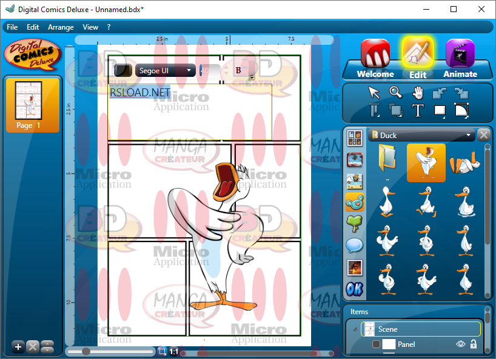Image resolution: width=496 pixels, height=359 pixels.
Task: Switch to the Animate tab
Action: (x=460, y=59)
